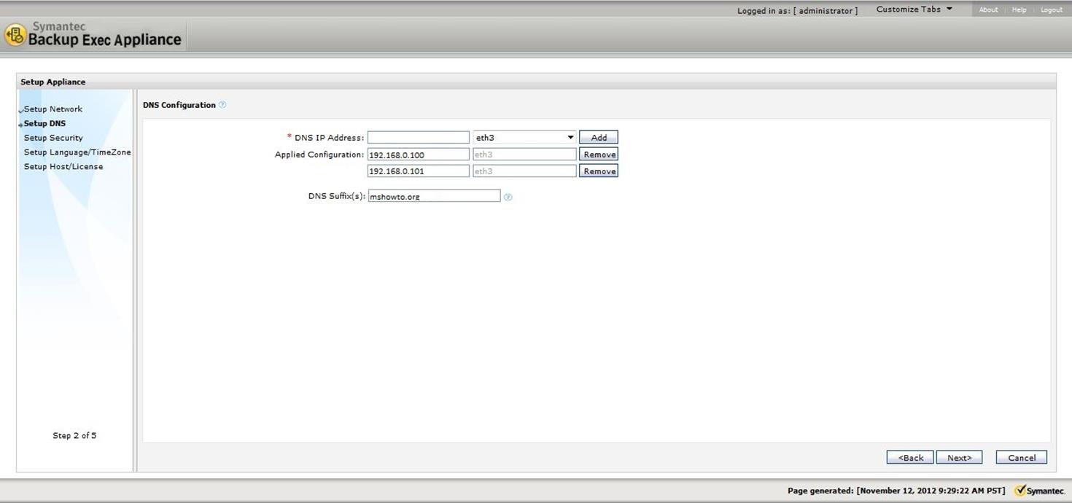1072x503 pixels.
Task: Click the Symantec logo in the footer
Action: click(1039, 491)
